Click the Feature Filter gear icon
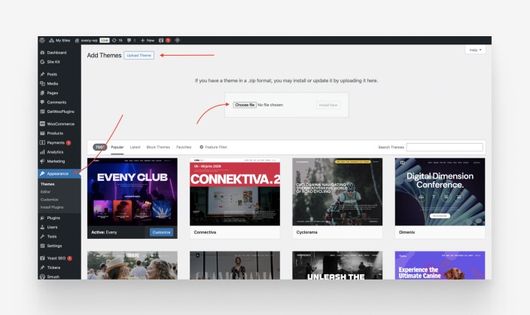Viewport: 530px width, 315px height. pos(202,147)
